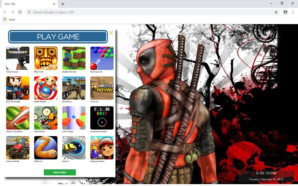Click the 'Bubble Shooter' text label

click(69, 72)
